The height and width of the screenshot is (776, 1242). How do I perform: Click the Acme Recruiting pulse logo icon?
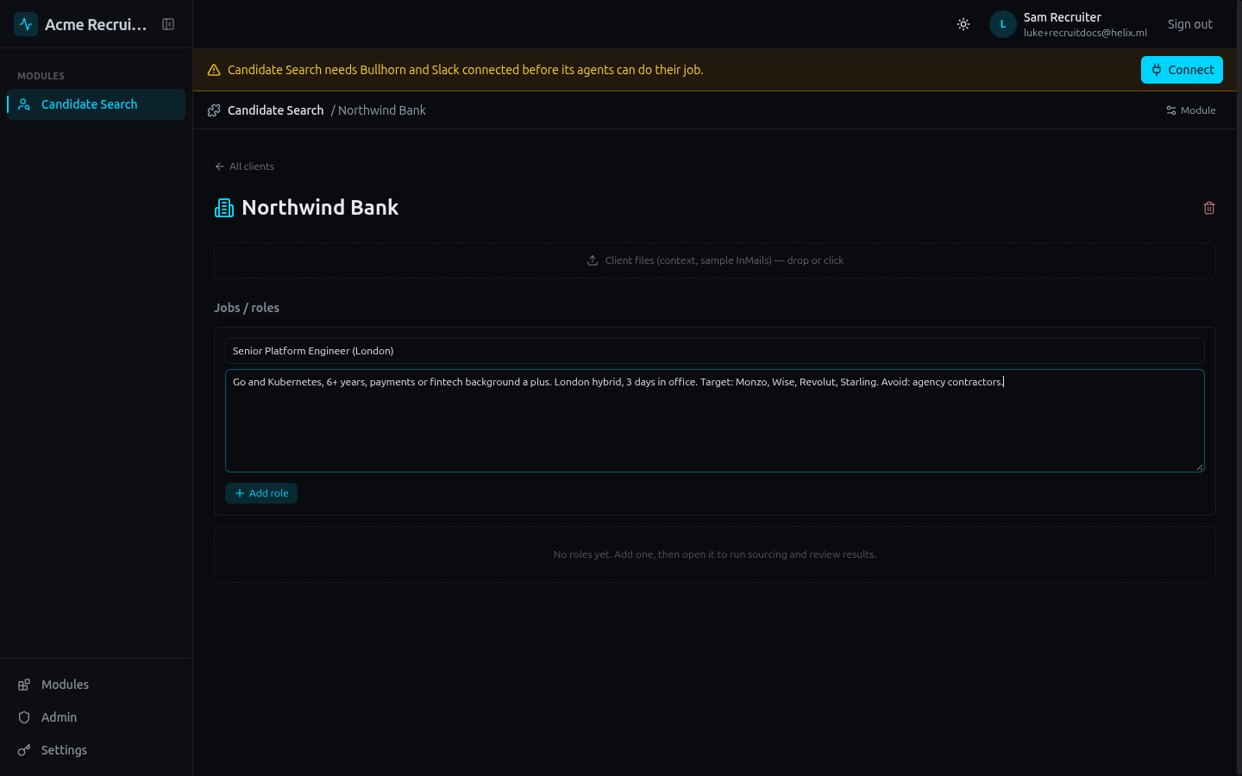click(26, 24)
